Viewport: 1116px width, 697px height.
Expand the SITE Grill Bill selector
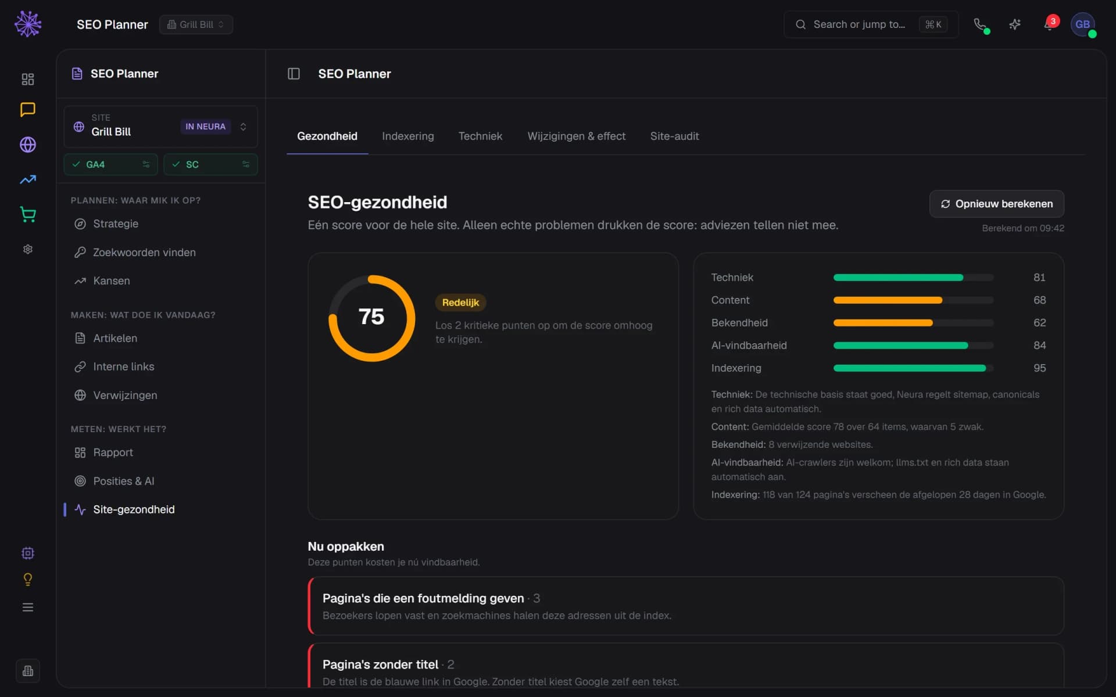click(160, 126)
